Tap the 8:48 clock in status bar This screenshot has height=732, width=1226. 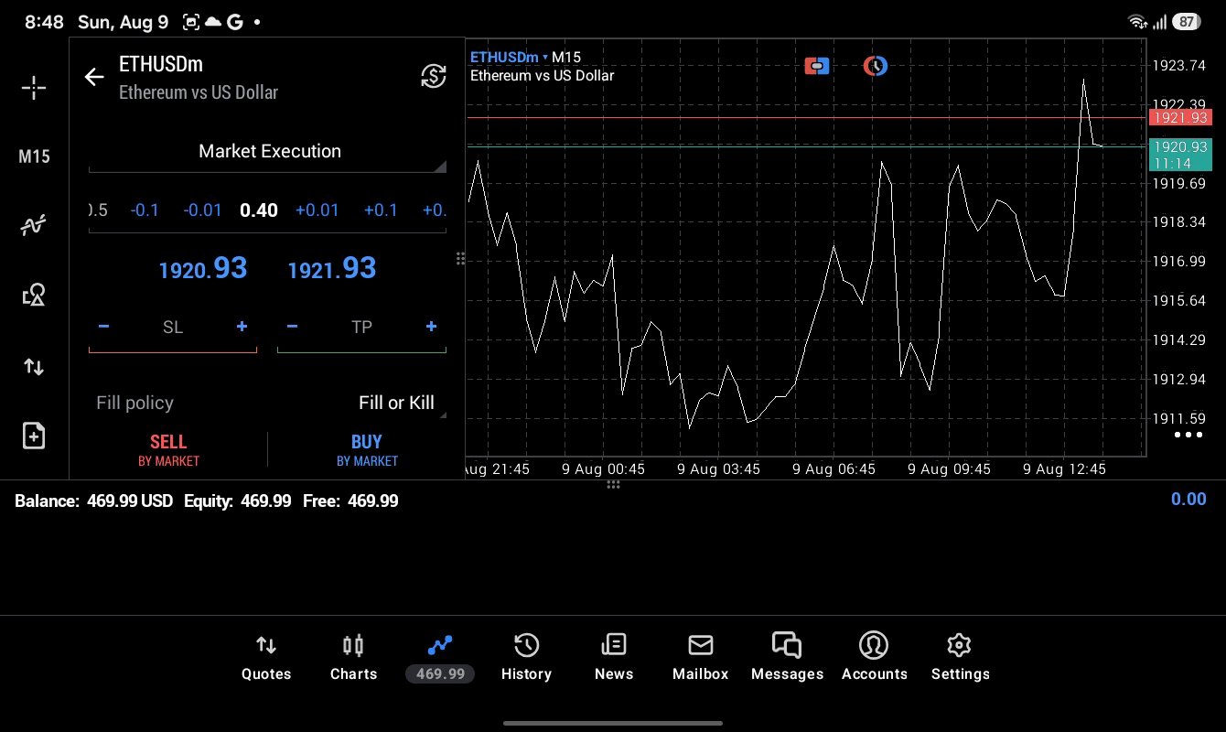[x=44, y=22]
